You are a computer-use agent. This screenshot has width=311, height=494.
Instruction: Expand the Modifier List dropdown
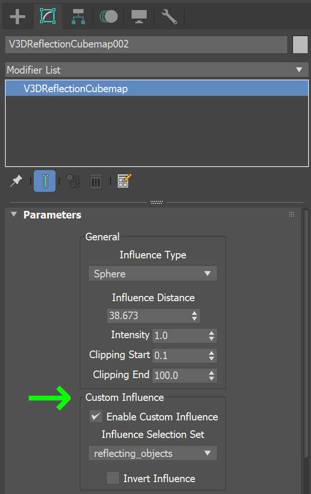pyautogui.click(x=156, y=70)
